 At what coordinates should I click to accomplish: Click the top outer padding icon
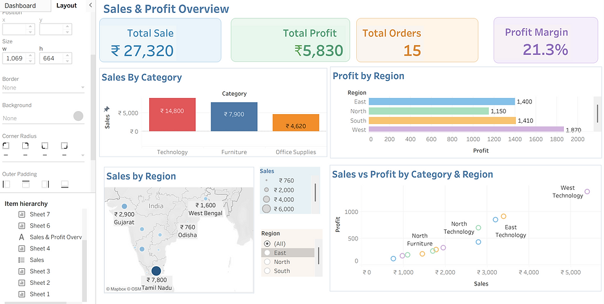(x=26, y=184)
